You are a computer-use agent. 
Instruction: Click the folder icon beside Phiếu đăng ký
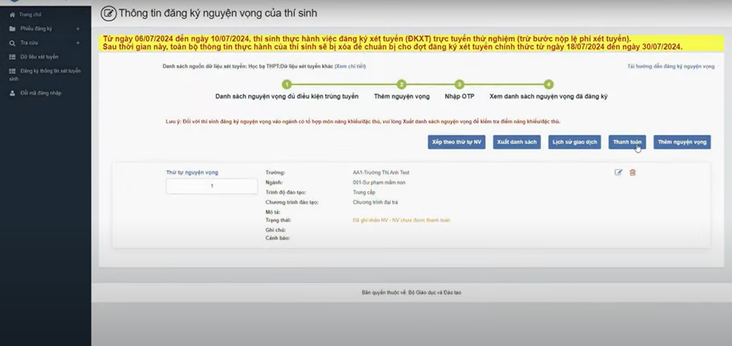[12, 29]
